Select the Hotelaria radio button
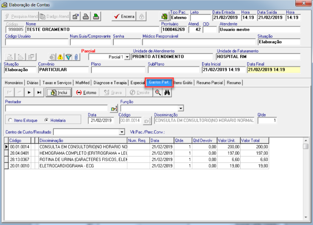The height and width of the screenshot is (225, 313). (x=47, y=120)
